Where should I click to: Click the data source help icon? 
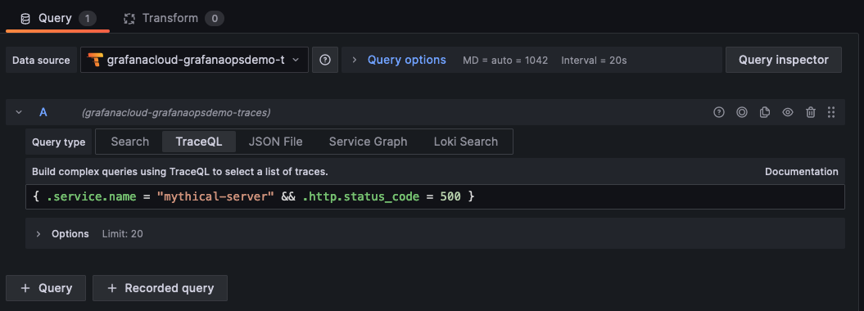[325, 60]
